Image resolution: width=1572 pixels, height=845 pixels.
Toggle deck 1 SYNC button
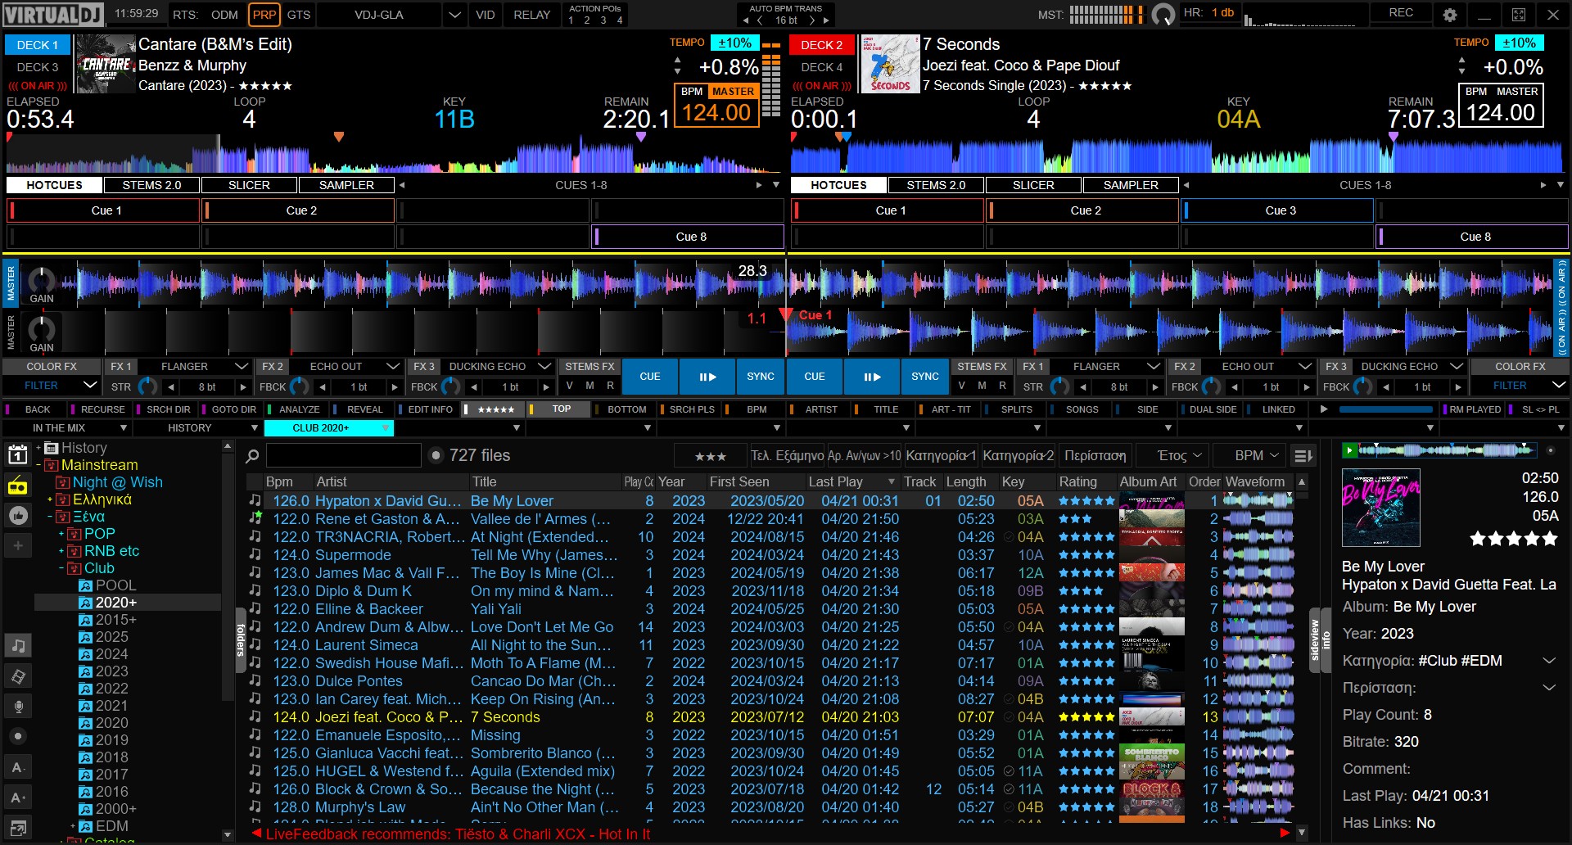click(x=760, y=377)
